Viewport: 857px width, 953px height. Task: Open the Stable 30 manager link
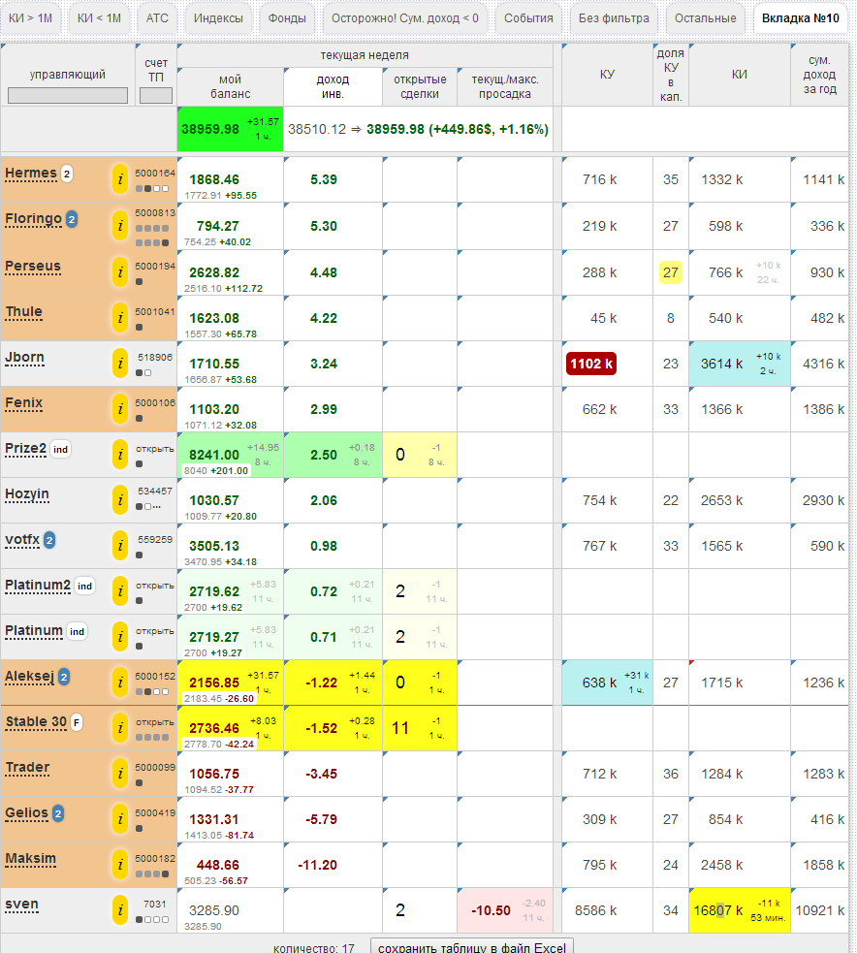[36, 722]
